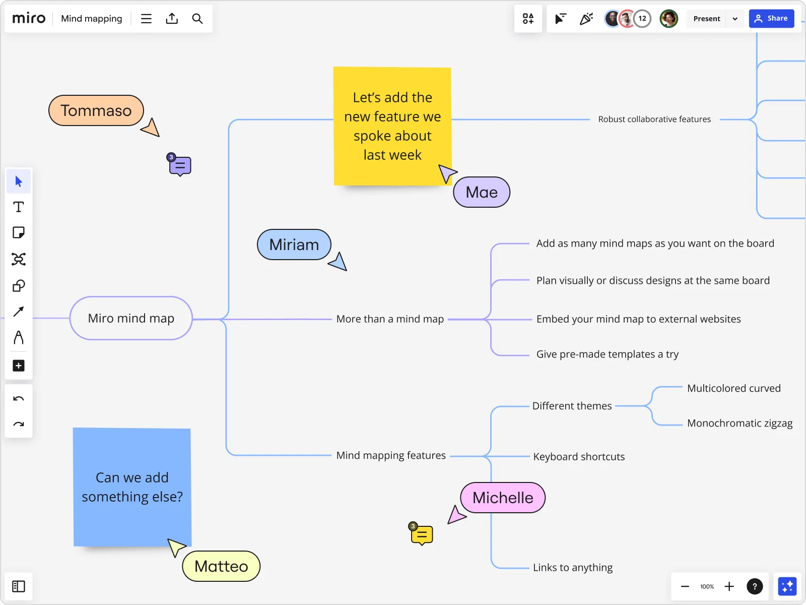Open the main board hamburger menu

click(x=146, y=18)
